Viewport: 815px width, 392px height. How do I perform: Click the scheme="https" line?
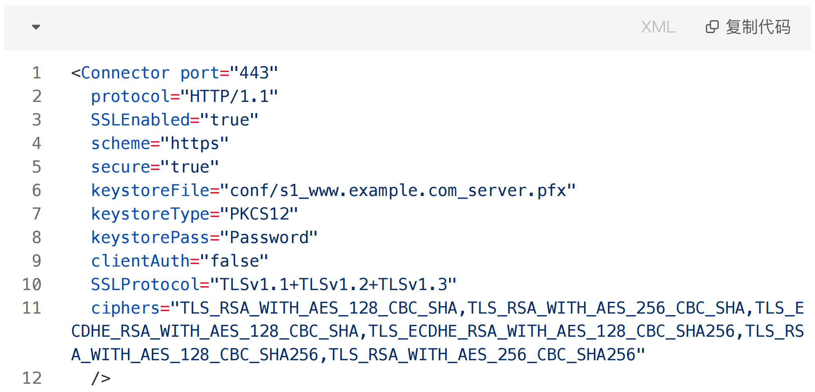pyautogui.click(x=160, y=143)
